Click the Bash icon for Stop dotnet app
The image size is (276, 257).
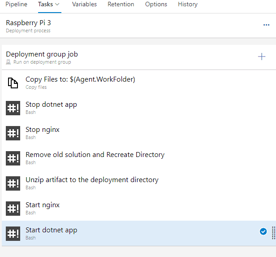tap(13, 108)
